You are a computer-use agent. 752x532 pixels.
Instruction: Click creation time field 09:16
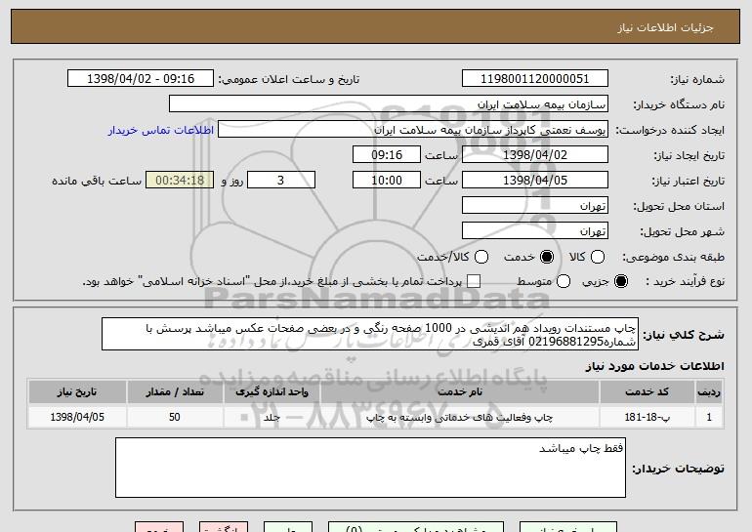point(387,155)
